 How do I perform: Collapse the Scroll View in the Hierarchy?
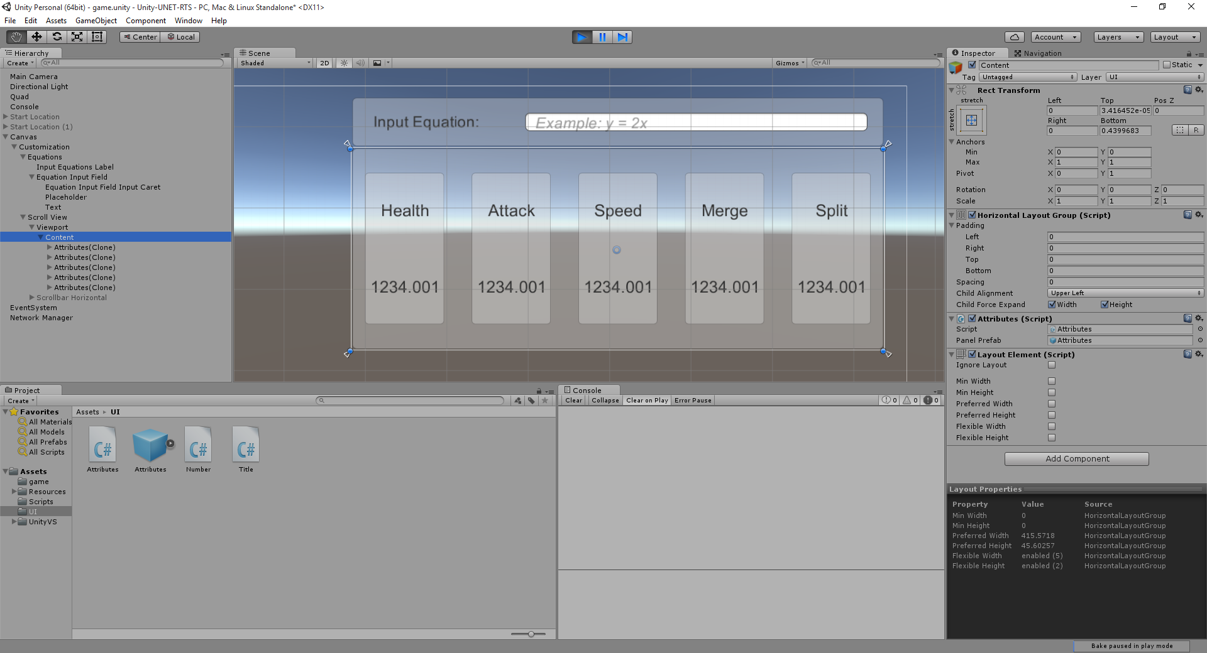click(x=21, y=217)
